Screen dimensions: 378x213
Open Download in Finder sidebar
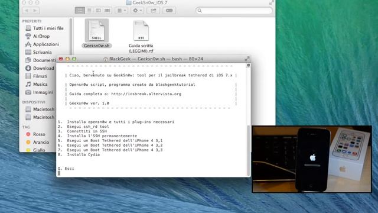pyautogui.click(x=40, y=68)
